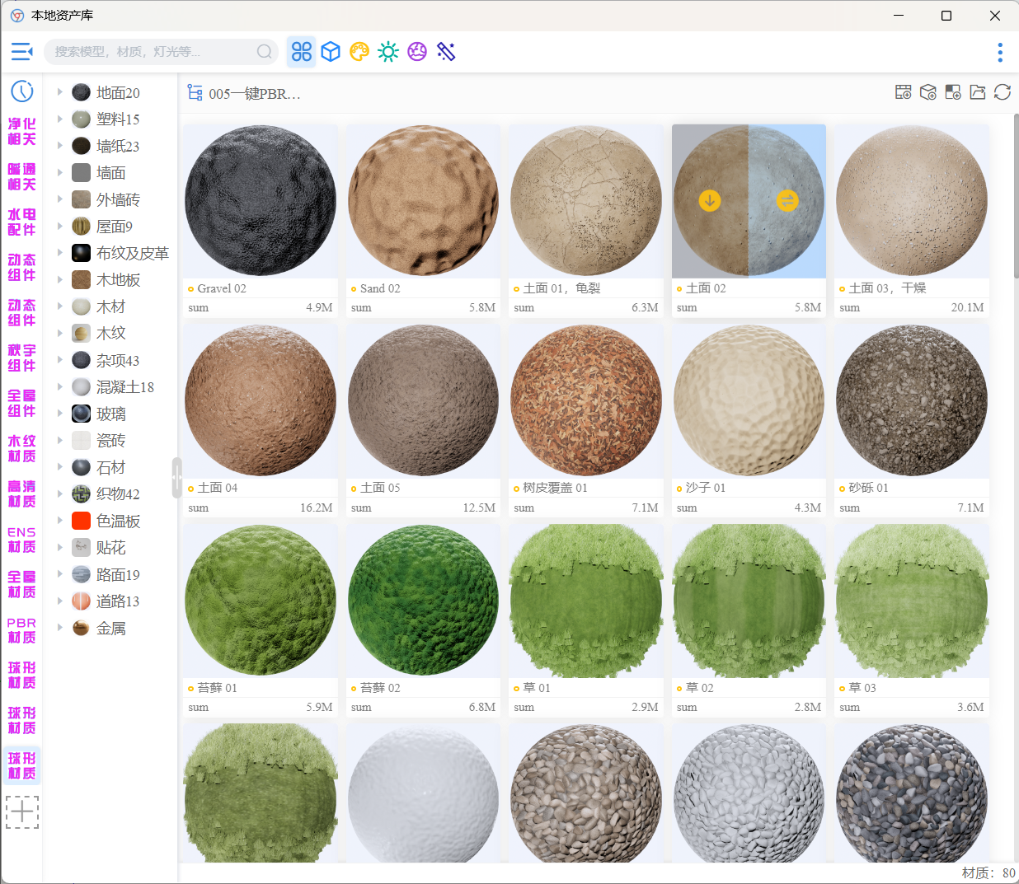Toggle the sidebar collapse hamburger icon

click(22, 52)
